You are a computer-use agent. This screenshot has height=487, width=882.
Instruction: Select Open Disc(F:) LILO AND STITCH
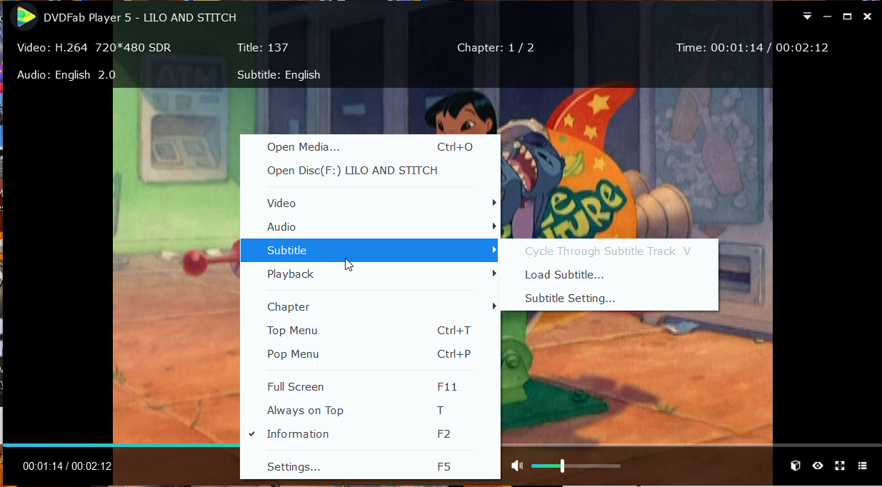370,171
